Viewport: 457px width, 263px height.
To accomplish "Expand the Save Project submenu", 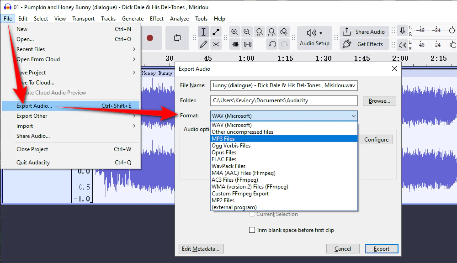I will (x=70, y=73).
